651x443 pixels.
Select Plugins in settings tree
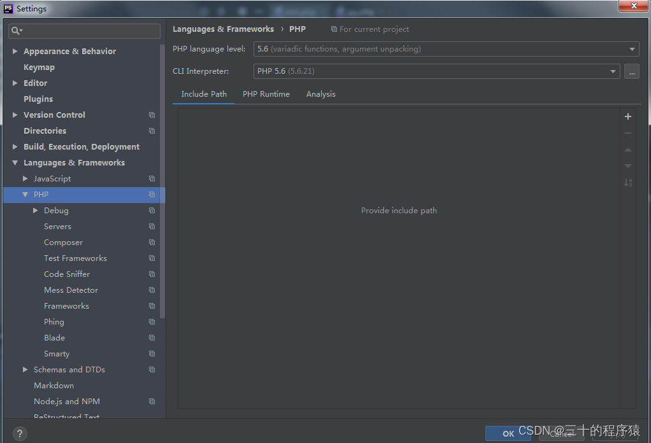click(x=38, y=99)
